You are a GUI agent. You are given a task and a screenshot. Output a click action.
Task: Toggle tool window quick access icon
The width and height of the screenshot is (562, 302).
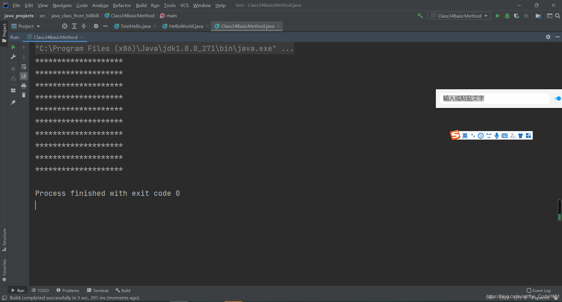coord(4,298)
